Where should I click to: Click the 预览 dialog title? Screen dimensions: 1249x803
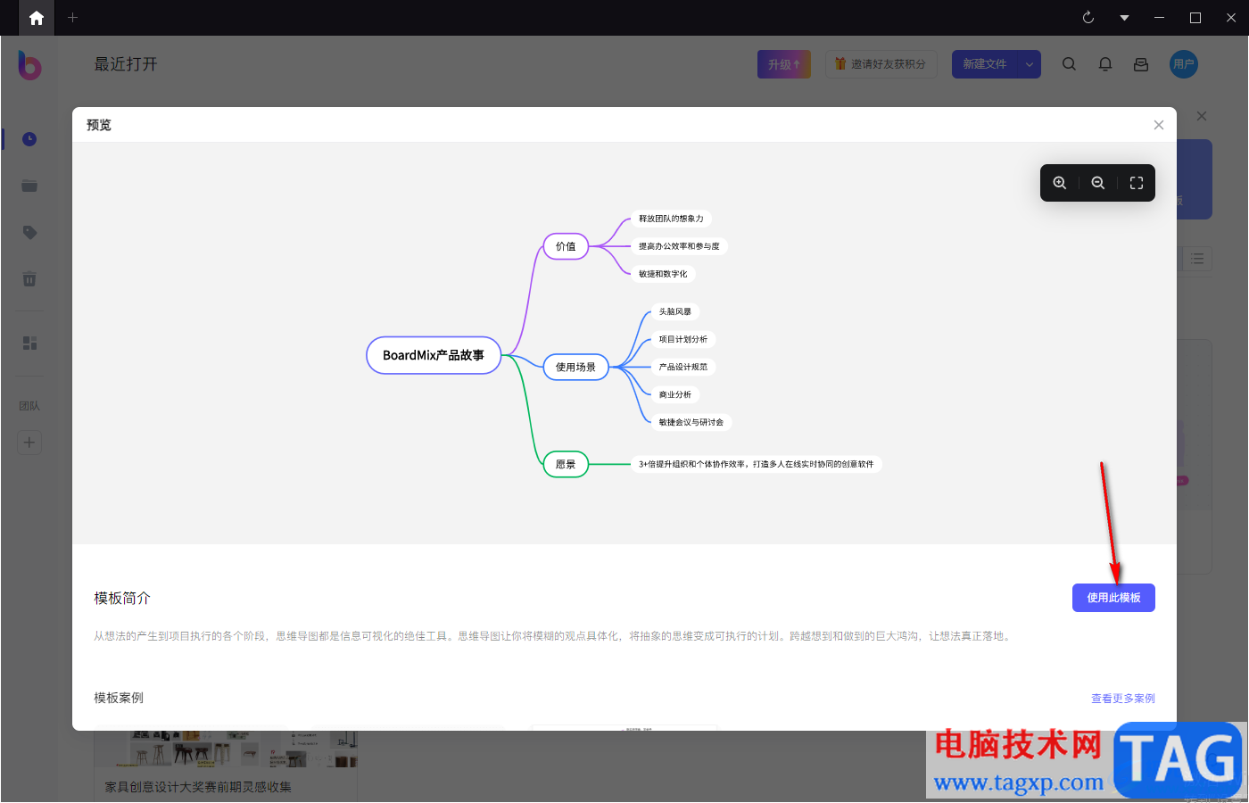point(99,125)
